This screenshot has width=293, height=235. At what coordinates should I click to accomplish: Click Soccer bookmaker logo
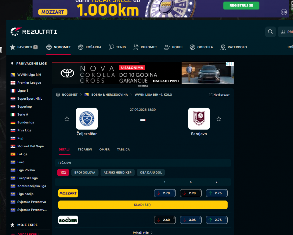click(68, 220)
